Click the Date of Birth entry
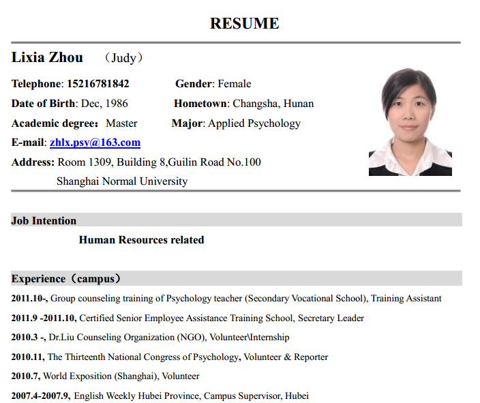 (70, 104)
